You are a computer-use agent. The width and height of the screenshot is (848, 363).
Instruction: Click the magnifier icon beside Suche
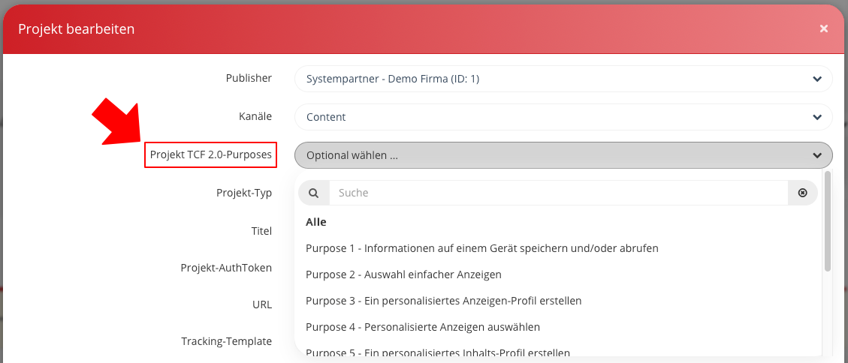click(313, 193)
